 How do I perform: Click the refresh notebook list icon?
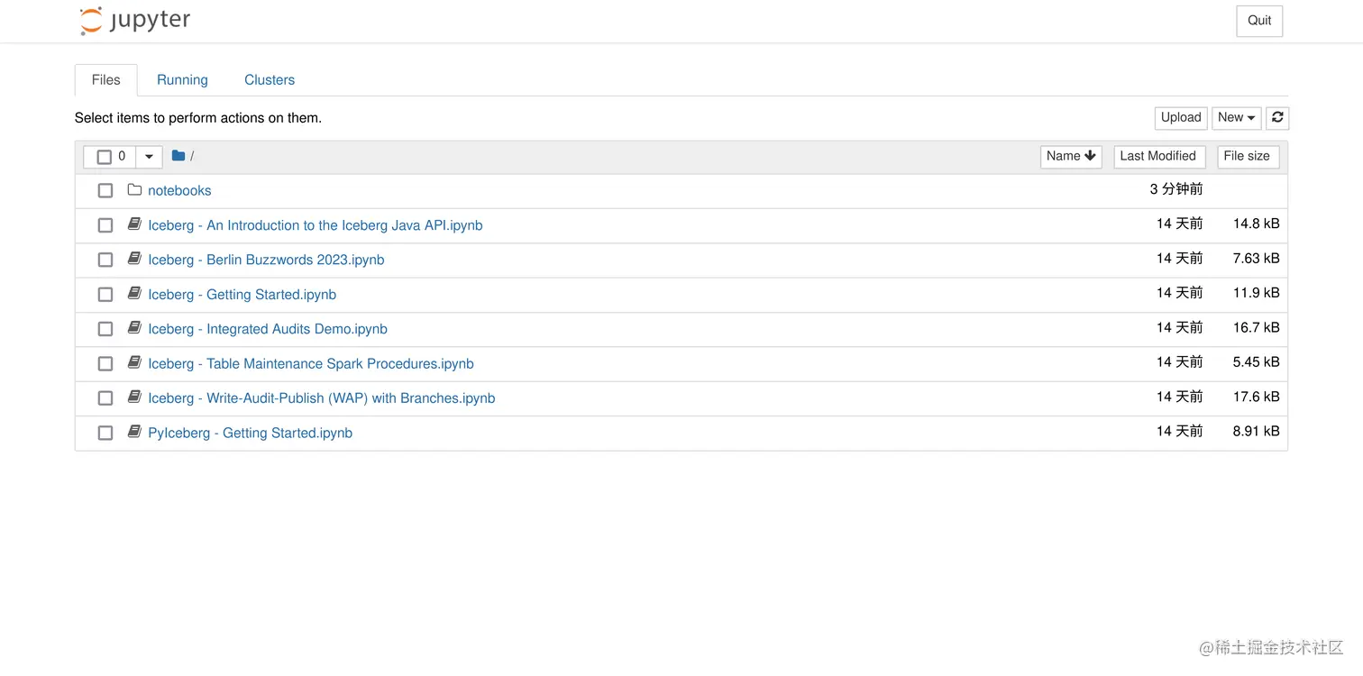tap(1277, 117)
